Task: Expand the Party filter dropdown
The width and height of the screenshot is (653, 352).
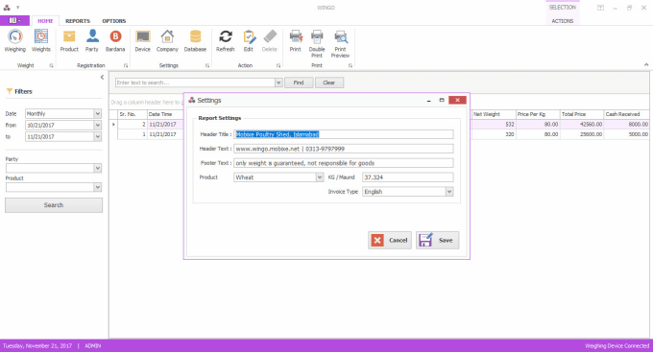Action: tap(97, 168)
